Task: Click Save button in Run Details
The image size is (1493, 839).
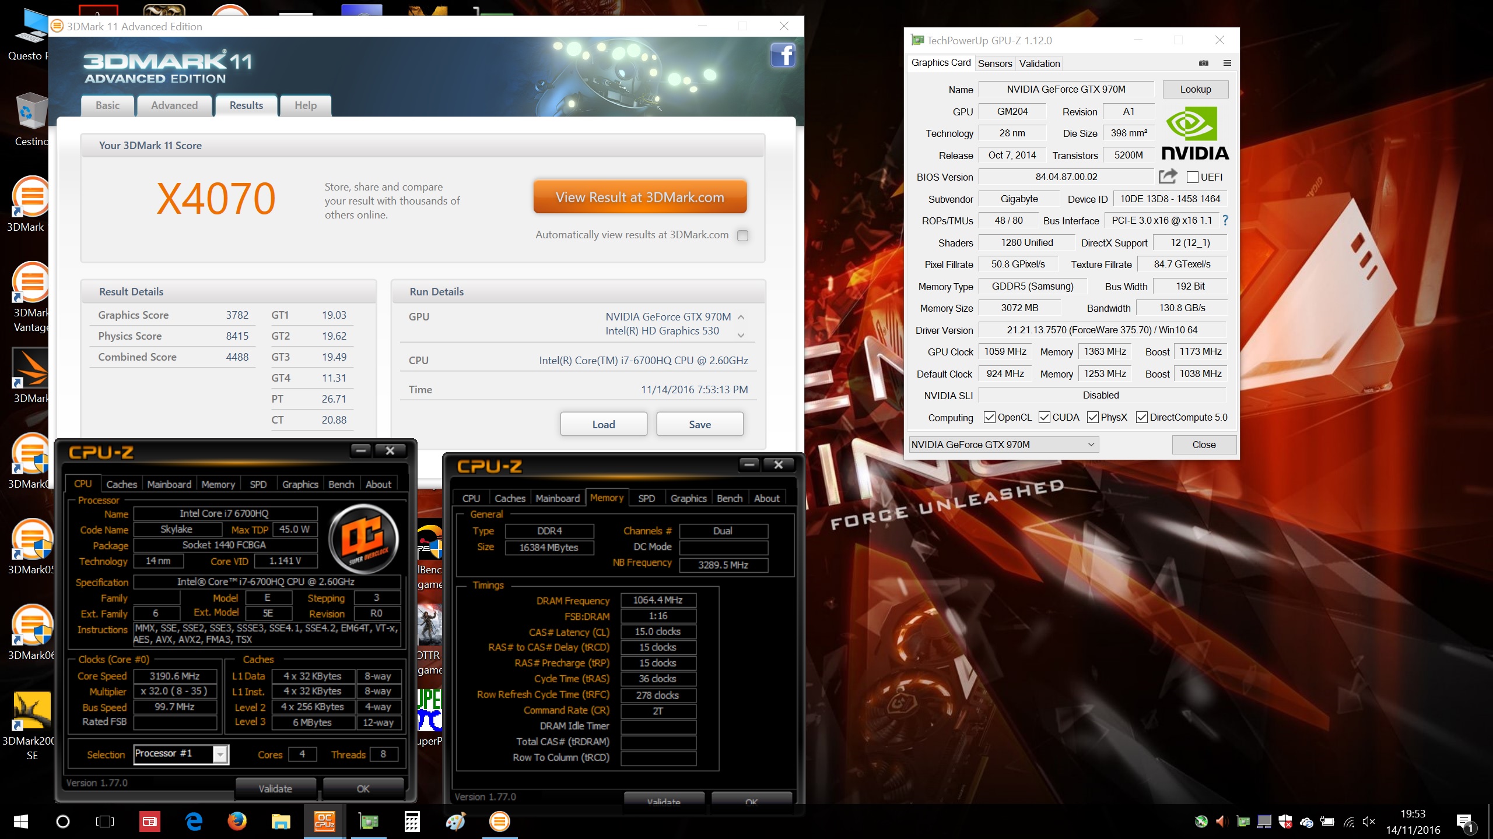Action: point(700,424)
